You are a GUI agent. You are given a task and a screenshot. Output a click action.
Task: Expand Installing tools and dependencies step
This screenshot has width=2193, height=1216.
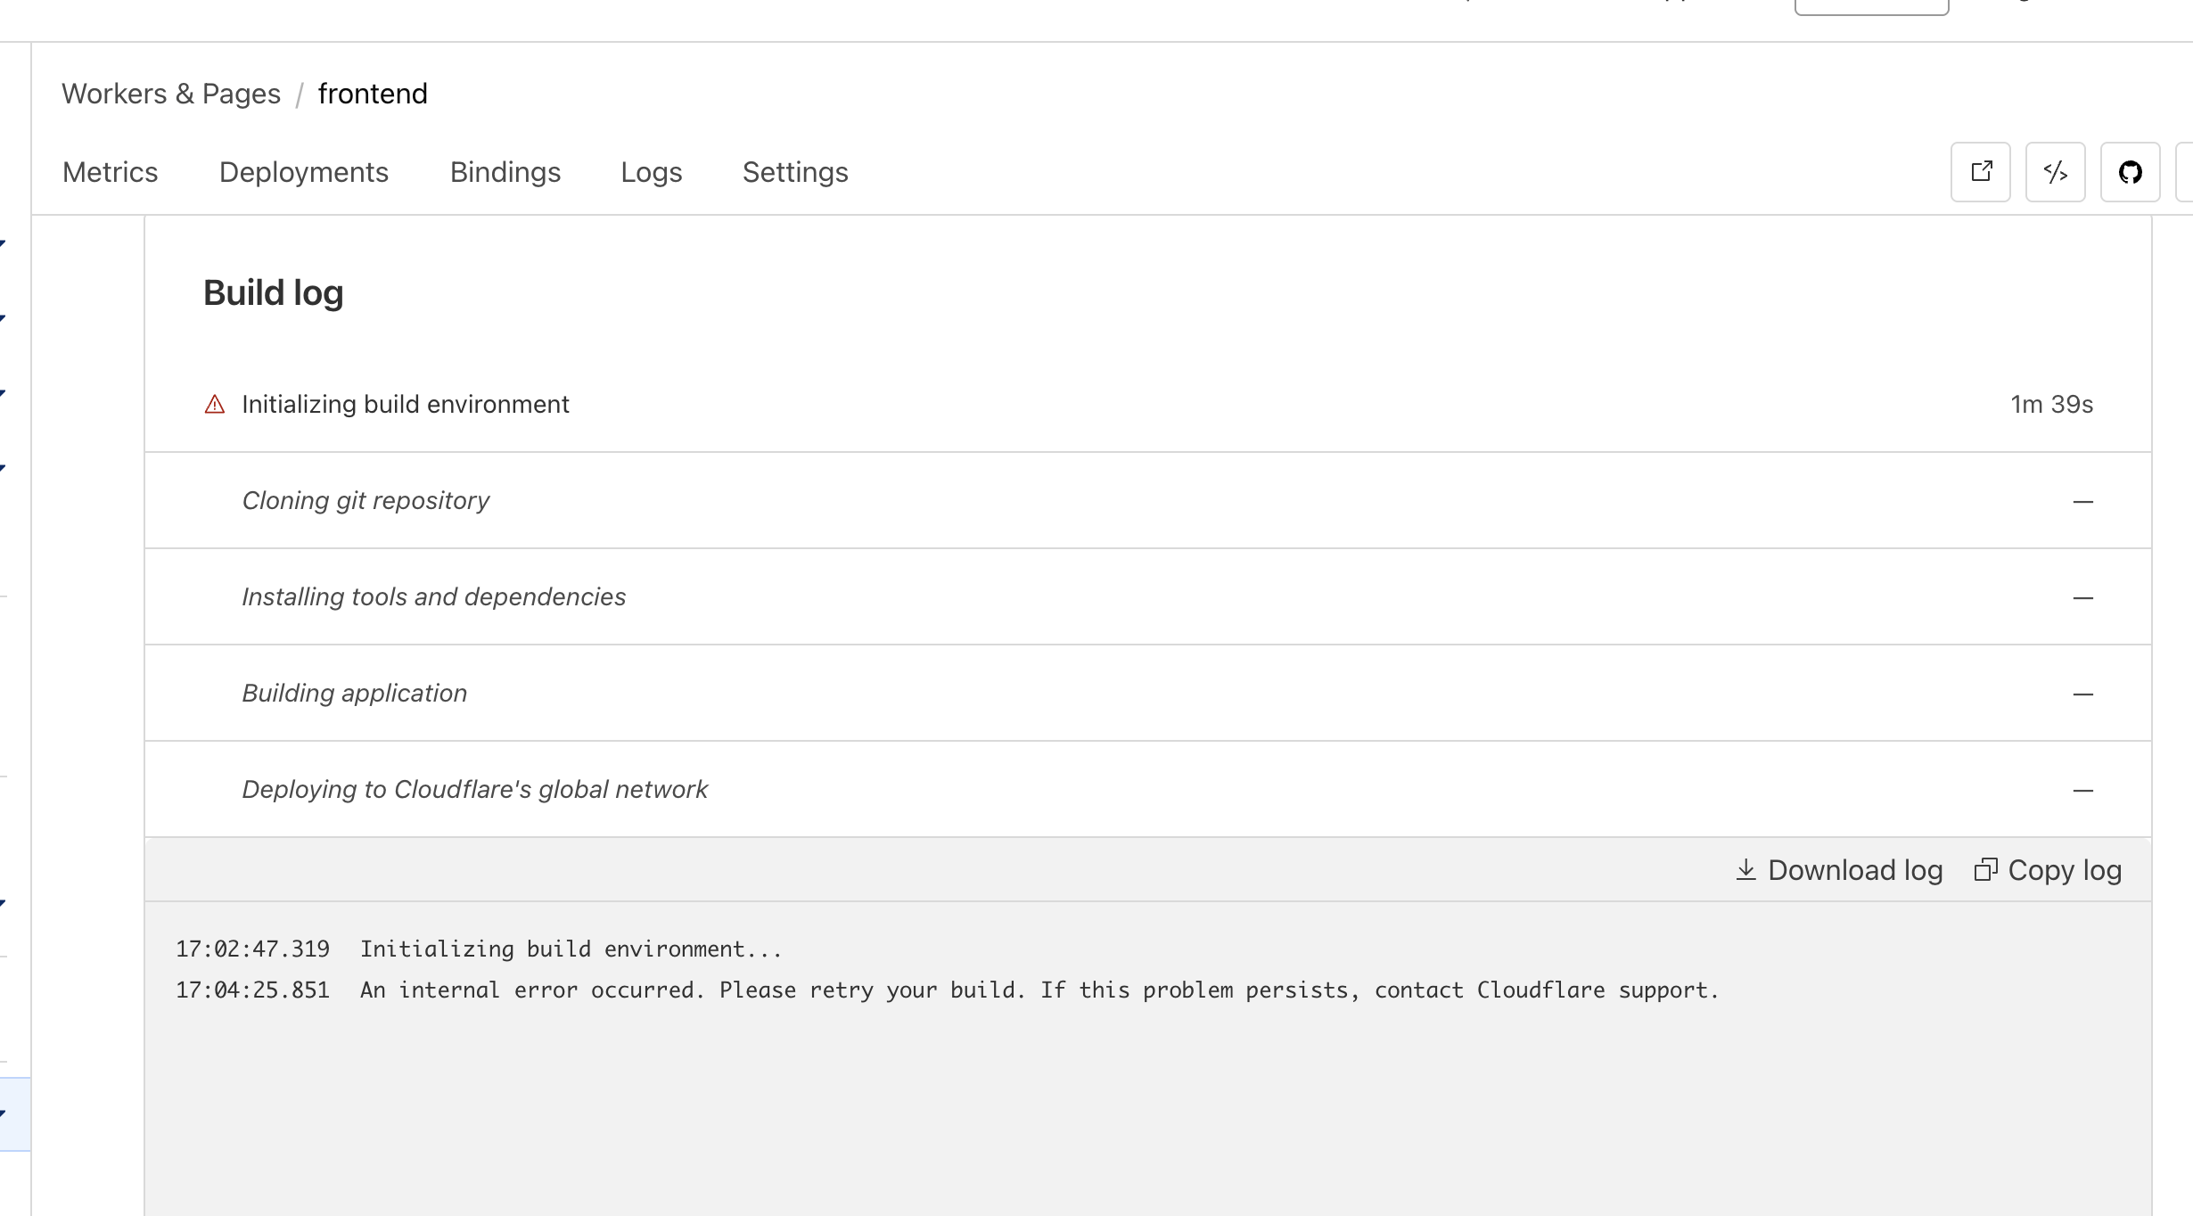point(1148,597)
